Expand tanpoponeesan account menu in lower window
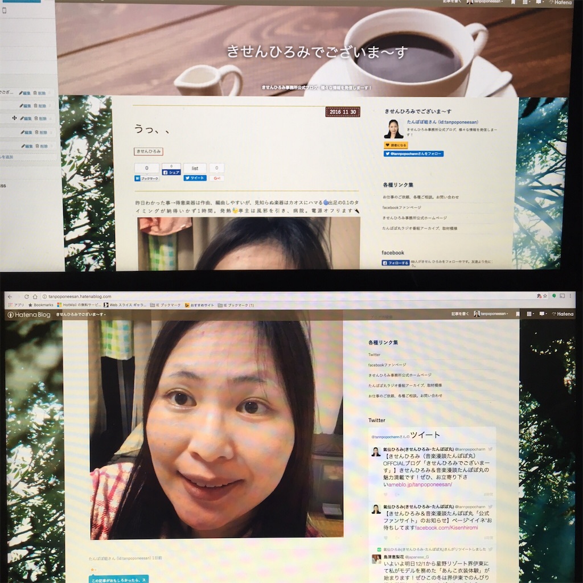Viewport: 583px width, 583px height. pyautogui.click(x=491, y=314)
